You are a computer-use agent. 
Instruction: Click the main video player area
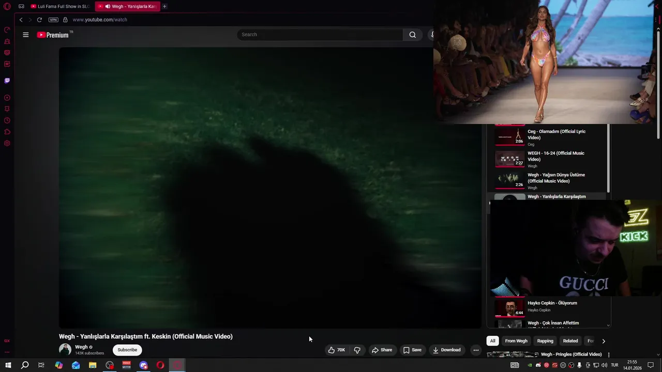click(270, 188)
